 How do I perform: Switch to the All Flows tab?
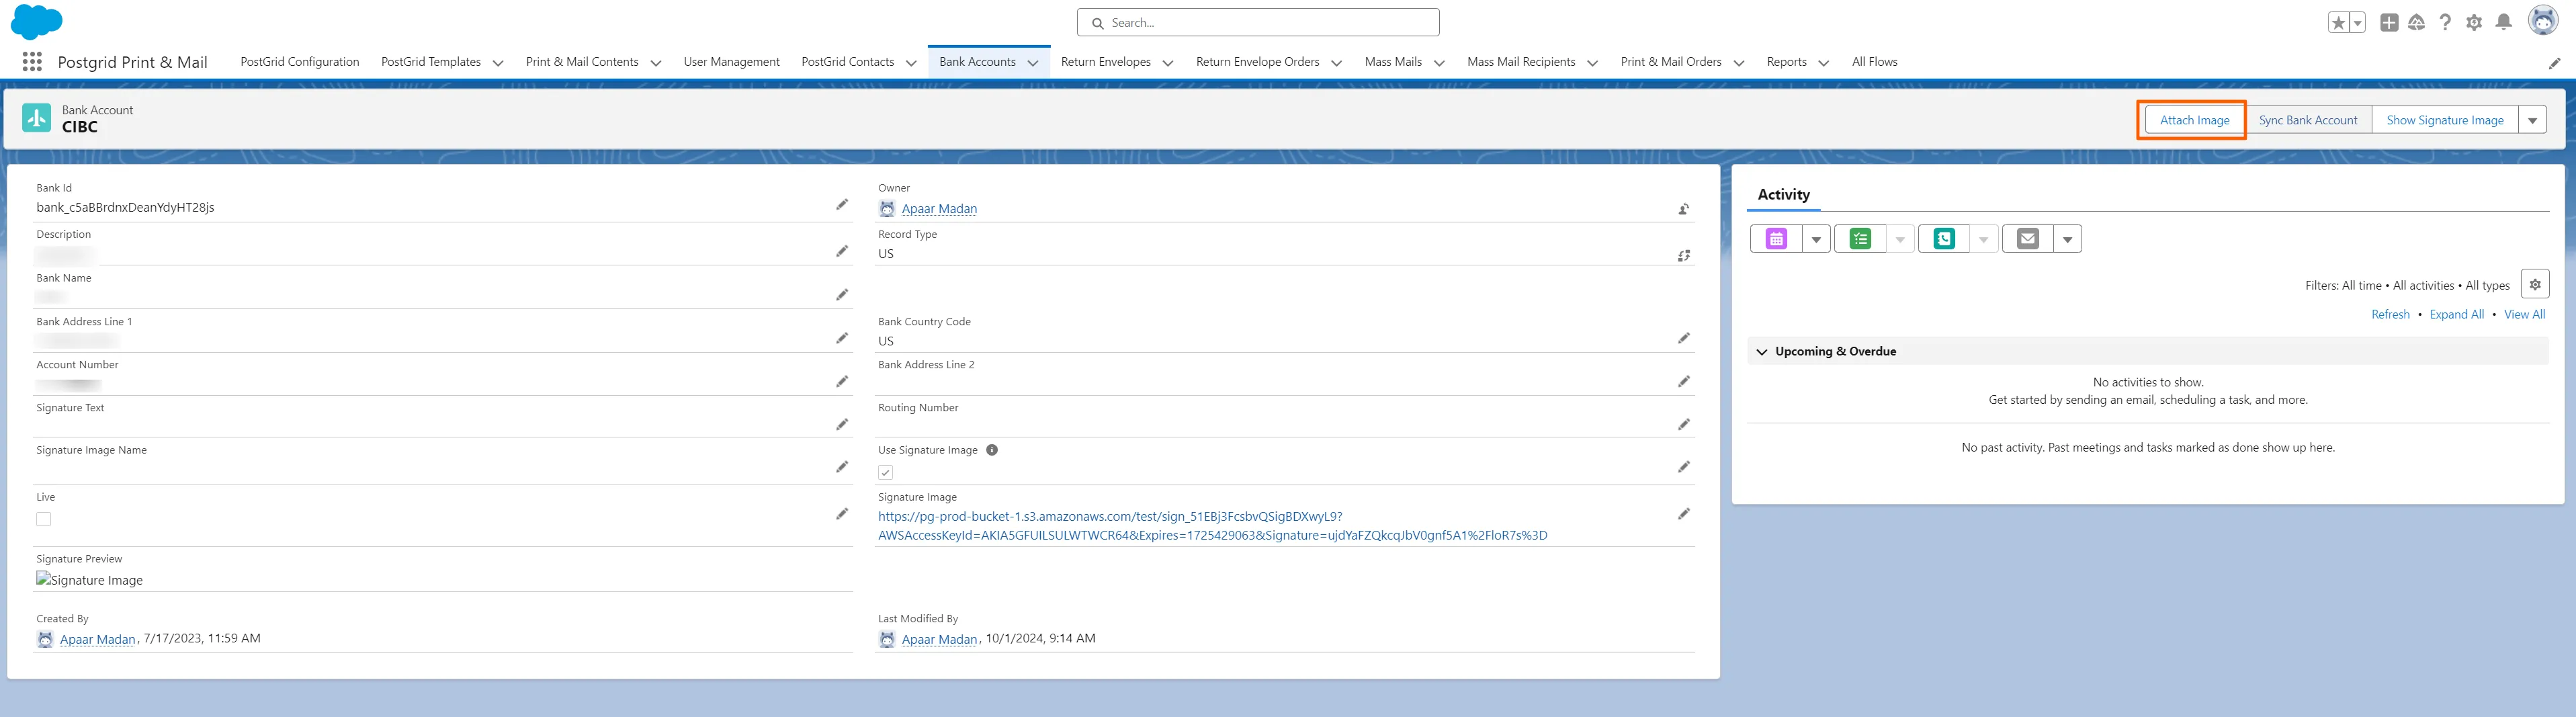click(1874, 62)
